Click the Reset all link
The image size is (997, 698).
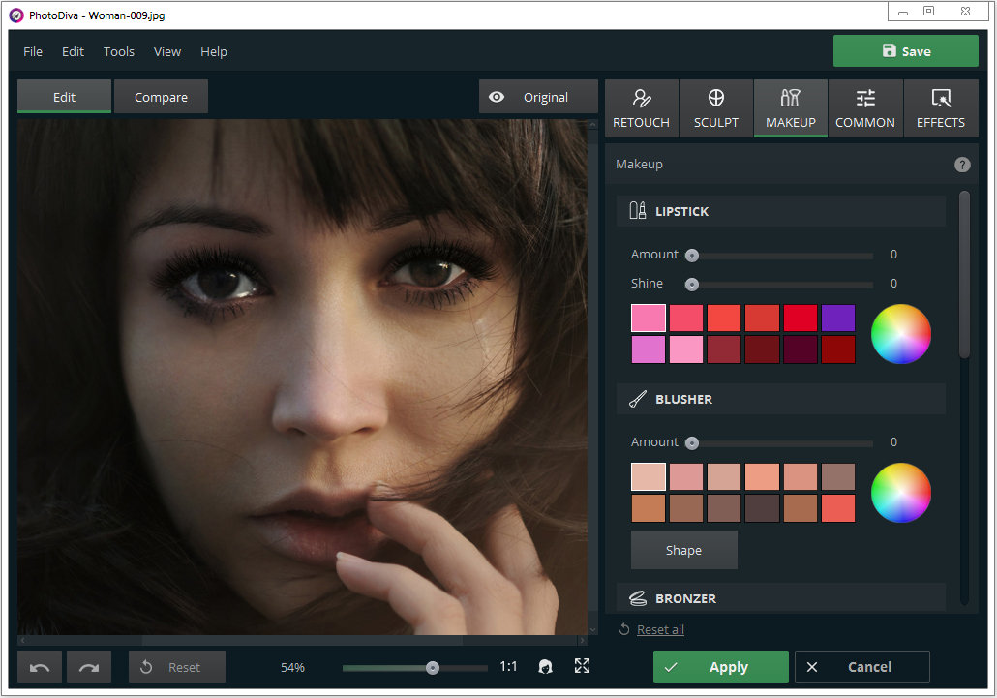click(x=660, y=629)
